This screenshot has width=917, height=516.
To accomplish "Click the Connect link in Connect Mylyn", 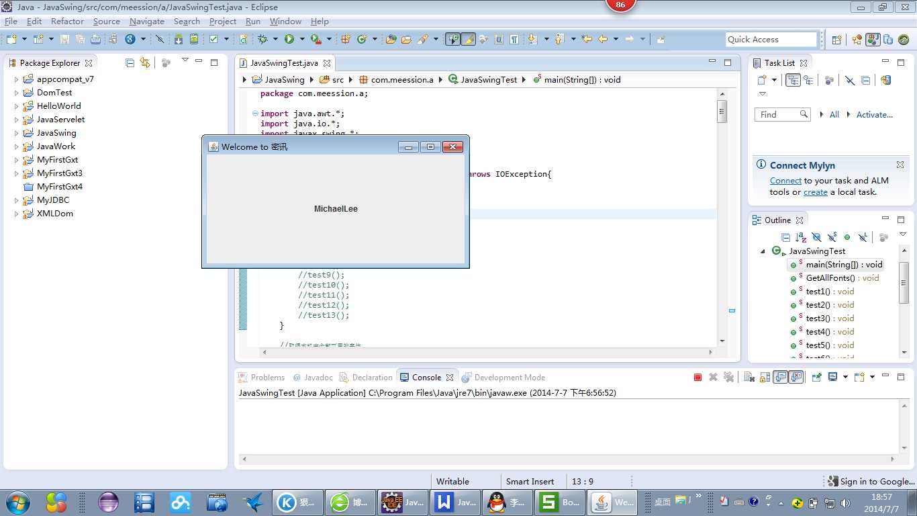I will (x=785, y=181).
